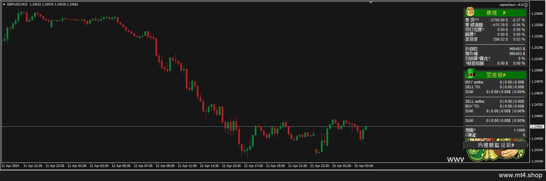Select the -2700.98 $ profit value

point(498,20)
